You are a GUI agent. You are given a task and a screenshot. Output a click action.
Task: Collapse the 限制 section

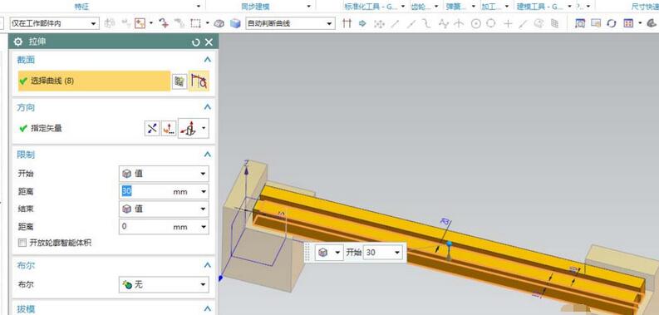(207, 155)
